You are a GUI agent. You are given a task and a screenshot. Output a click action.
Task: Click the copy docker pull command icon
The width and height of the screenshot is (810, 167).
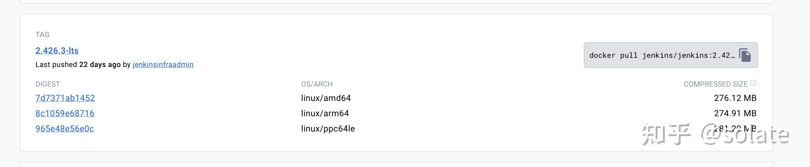coord(745,55)
